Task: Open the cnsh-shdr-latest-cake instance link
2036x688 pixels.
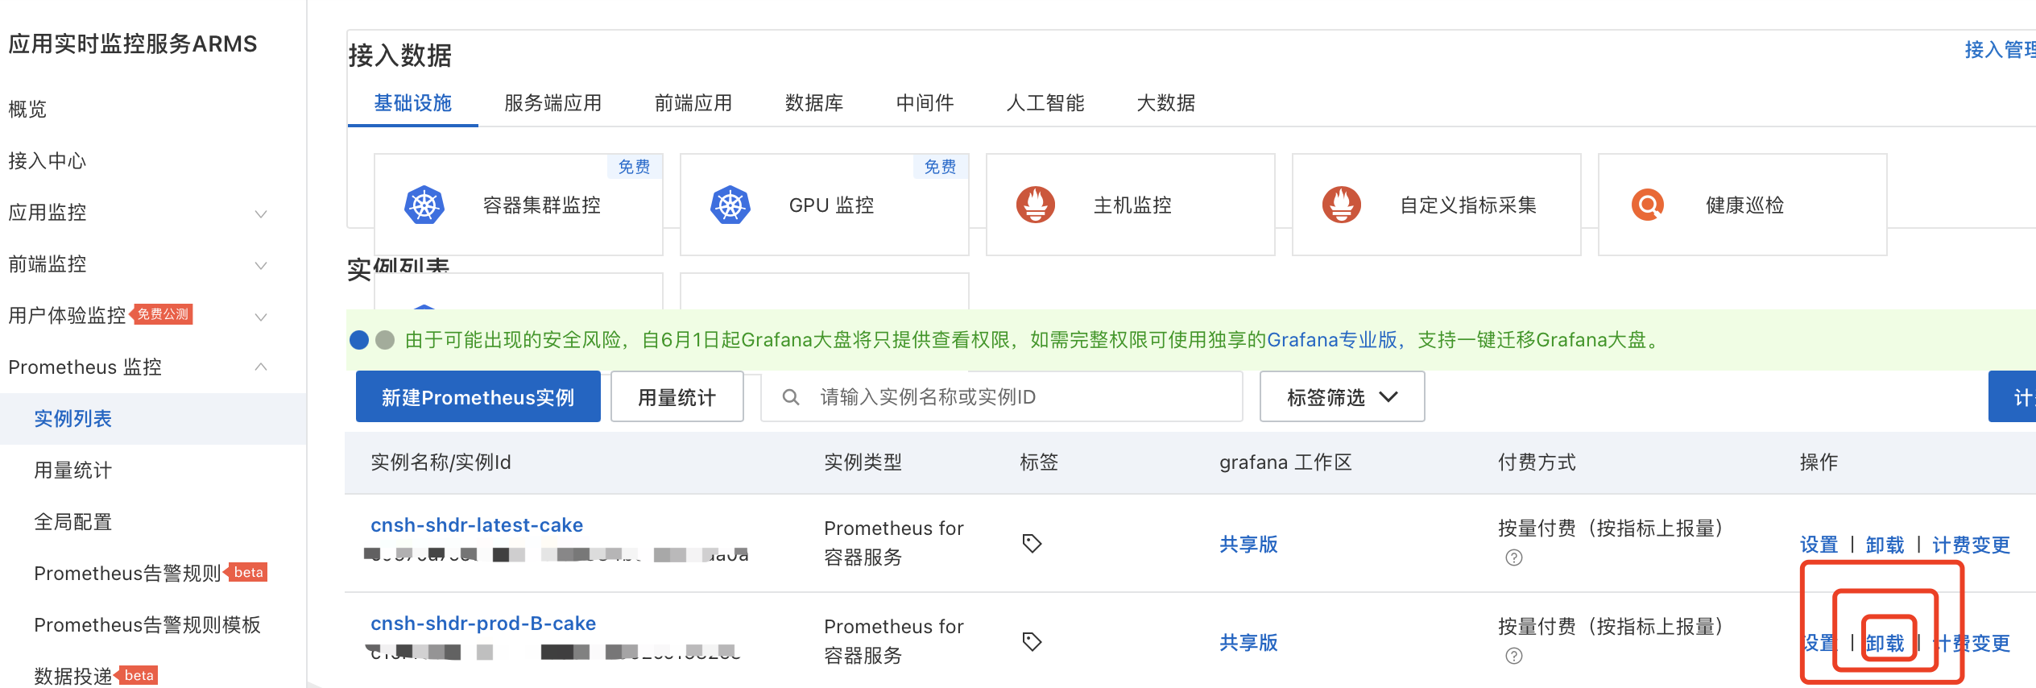Action: point(477,525)
